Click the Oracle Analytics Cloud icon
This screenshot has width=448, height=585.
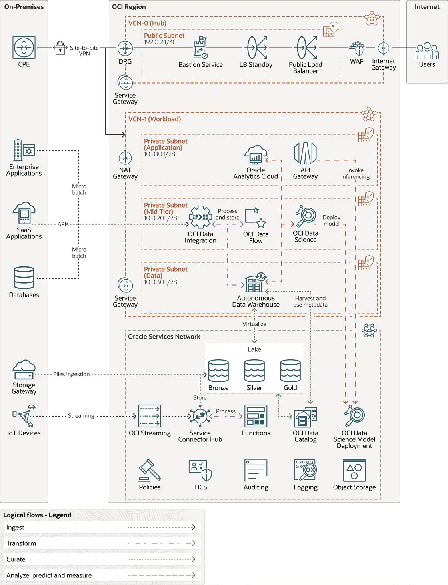[x=256, y=155]
